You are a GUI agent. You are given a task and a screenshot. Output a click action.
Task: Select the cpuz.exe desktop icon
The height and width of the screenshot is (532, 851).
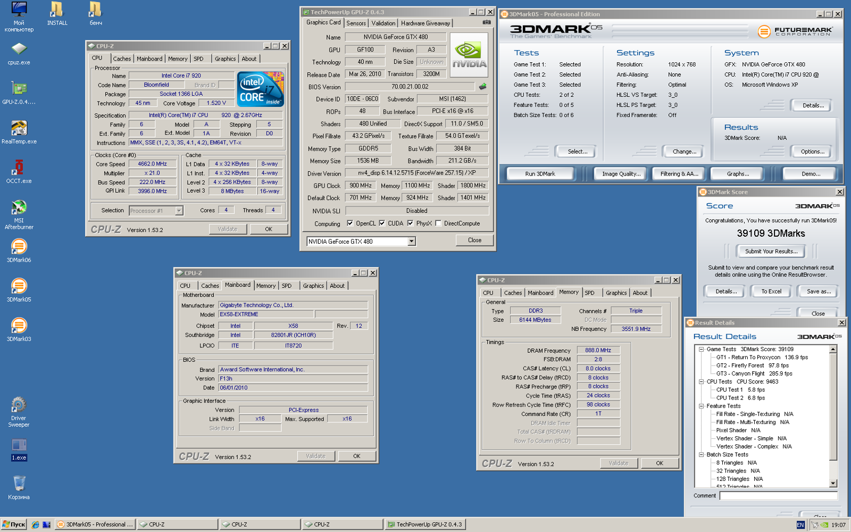click(x=19, y=54)
